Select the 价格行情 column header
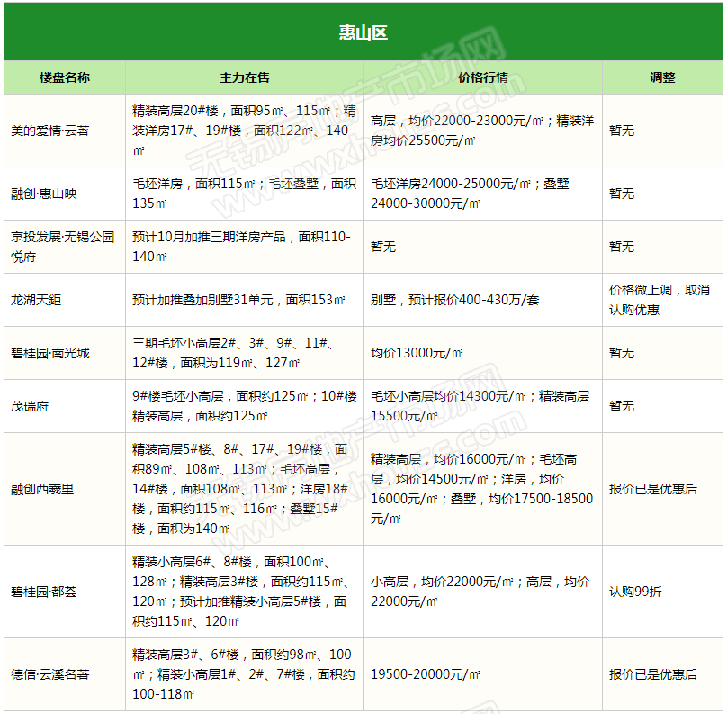The width and height of the screenshot is (727, 714). (482, 77)
